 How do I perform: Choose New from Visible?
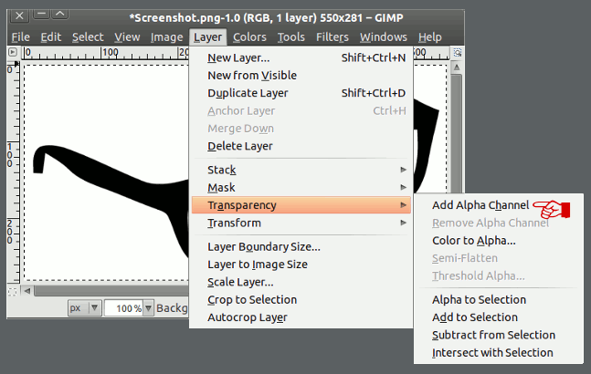click(x=301, y=75)
